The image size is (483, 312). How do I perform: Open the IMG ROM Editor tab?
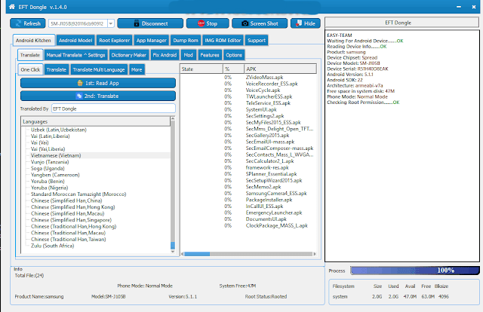click(223, 40)
